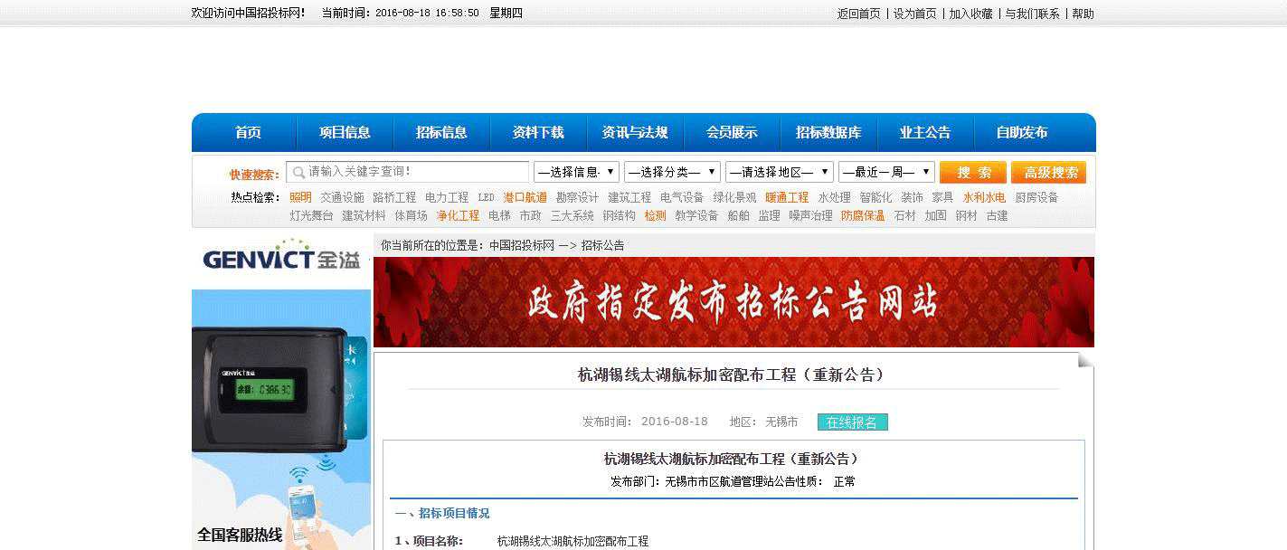Click the 设为首页 link
This screenshot has width=1287, height=550.
click(x=915, y=14)
